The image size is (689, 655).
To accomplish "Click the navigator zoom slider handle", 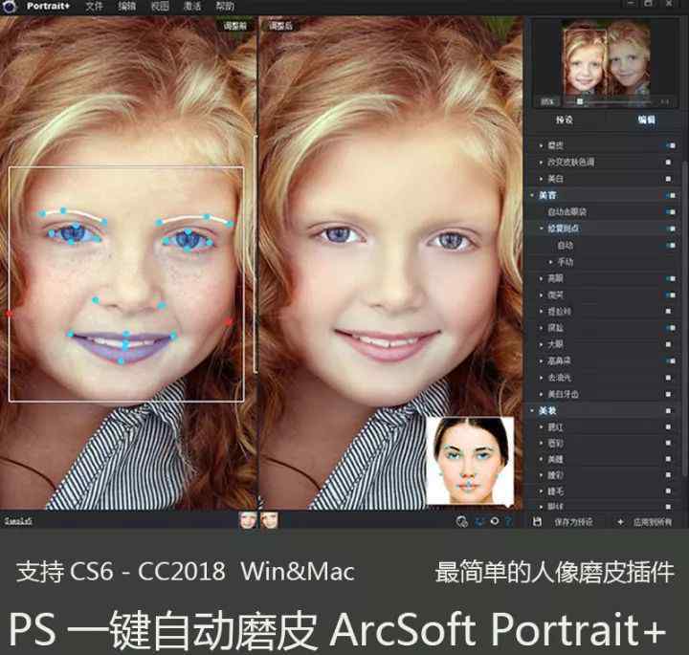I will [x=580, y=100].
